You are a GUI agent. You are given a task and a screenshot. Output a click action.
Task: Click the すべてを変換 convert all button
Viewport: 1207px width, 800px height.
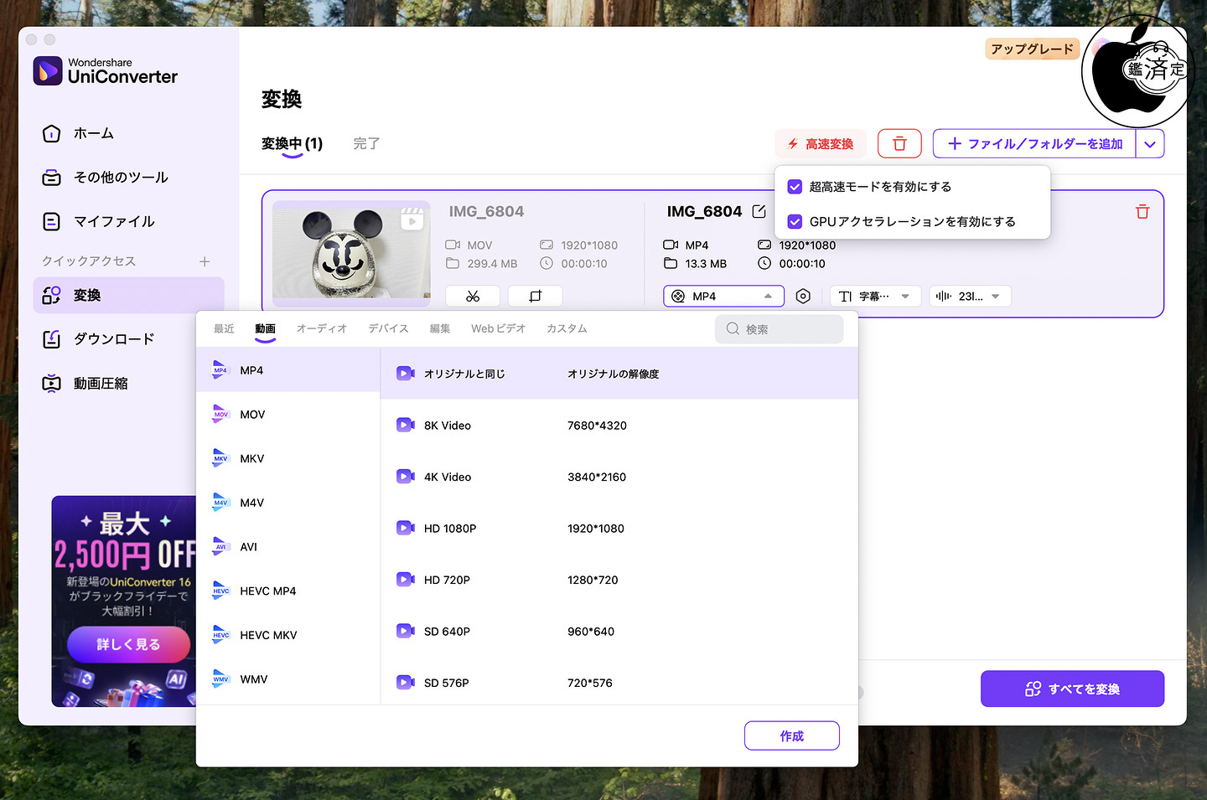click(1072, 689)
